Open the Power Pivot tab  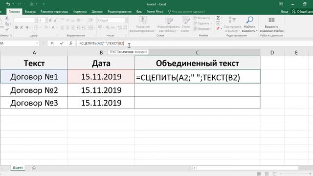[155, 12]
